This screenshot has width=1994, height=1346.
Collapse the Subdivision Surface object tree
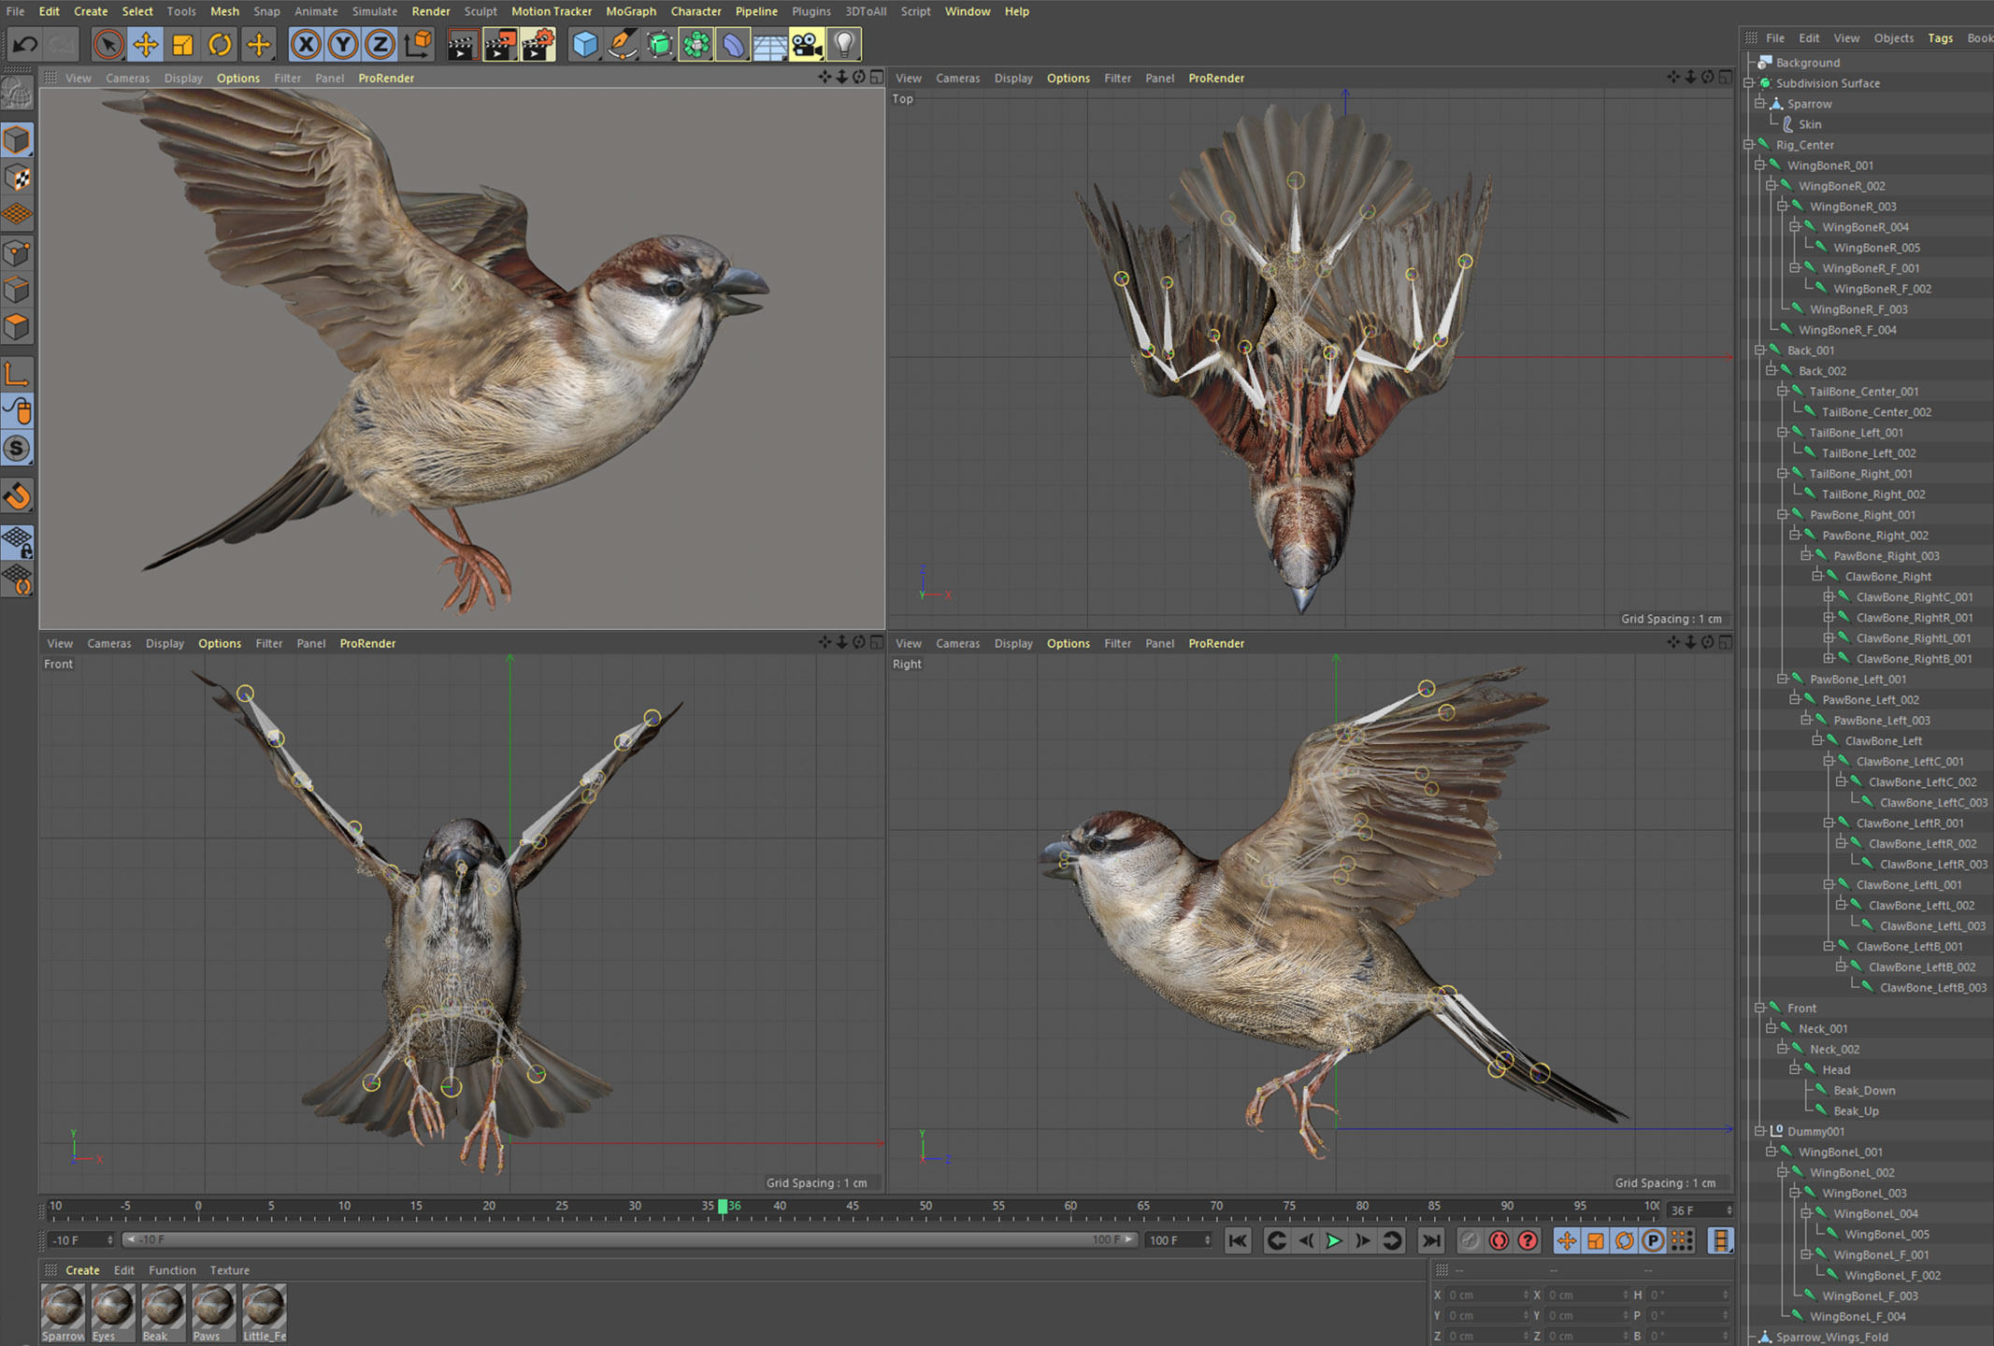click(1748, 83)
